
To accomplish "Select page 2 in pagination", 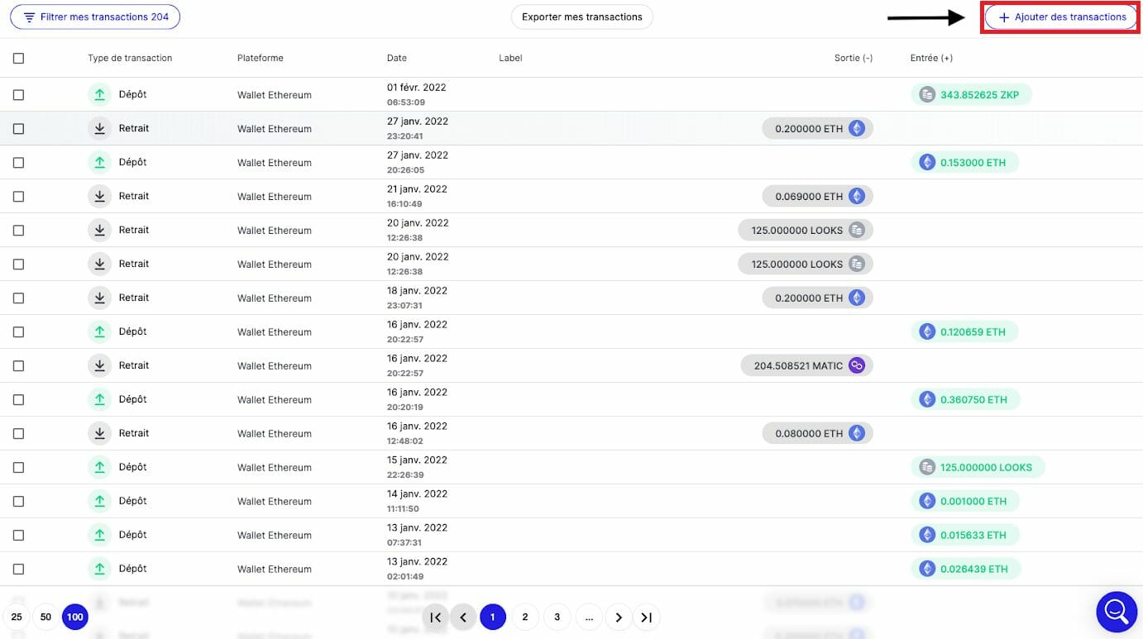I will click(x=524, y=617).
